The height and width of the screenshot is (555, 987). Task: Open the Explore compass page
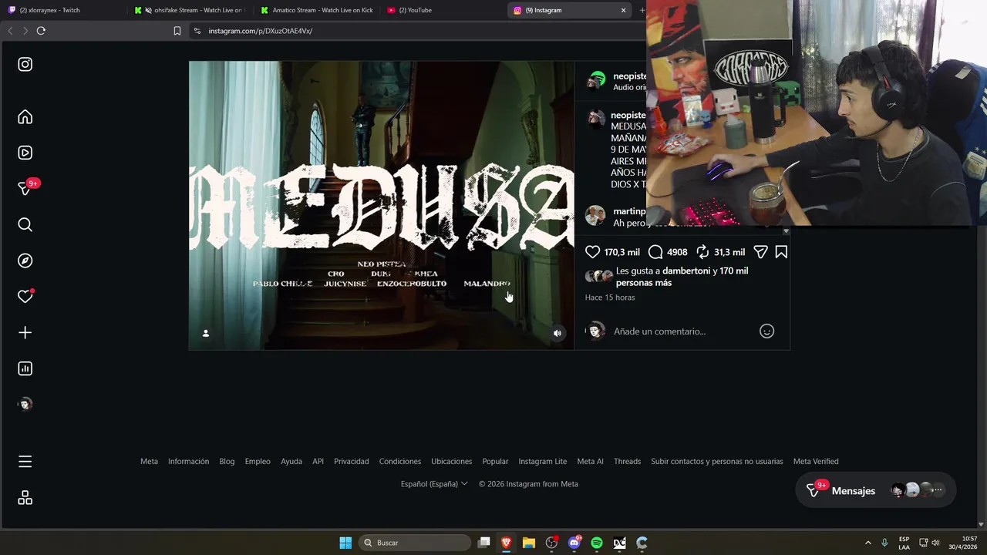tap(25, 261)
